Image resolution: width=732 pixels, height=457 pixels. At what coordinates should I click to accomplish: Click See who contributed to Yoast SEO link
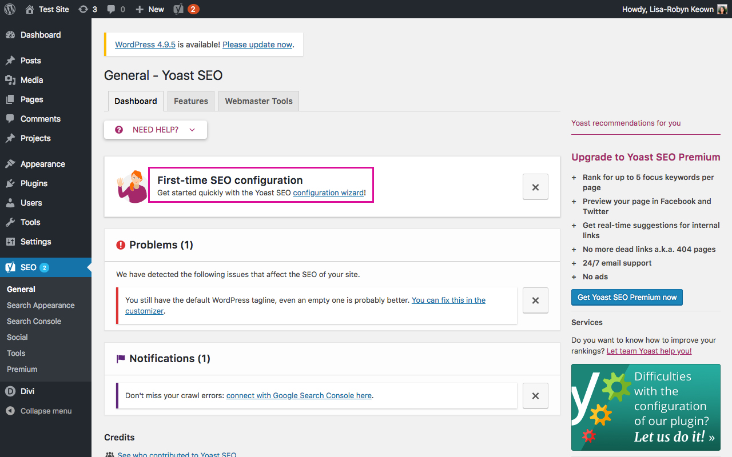click(177, 455)
